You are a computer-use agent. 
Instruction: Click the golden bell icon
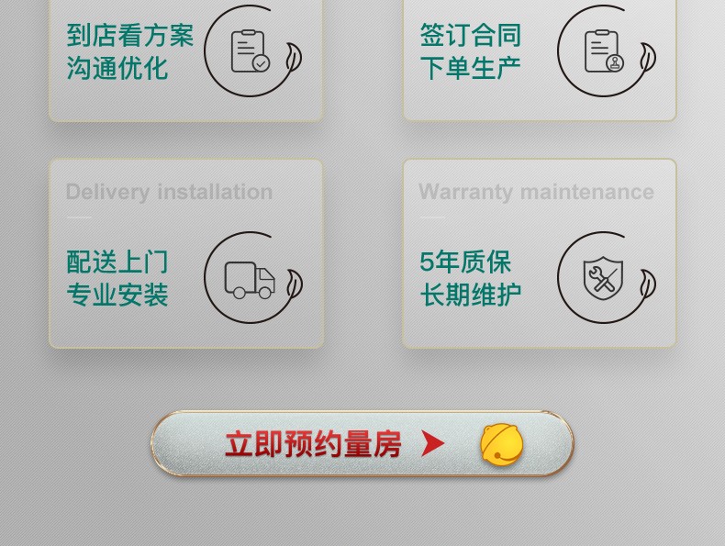502,444
